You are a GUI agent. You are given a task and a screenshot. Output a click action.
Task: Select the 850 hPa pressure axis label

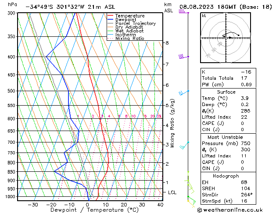click(x=12, y=172)
